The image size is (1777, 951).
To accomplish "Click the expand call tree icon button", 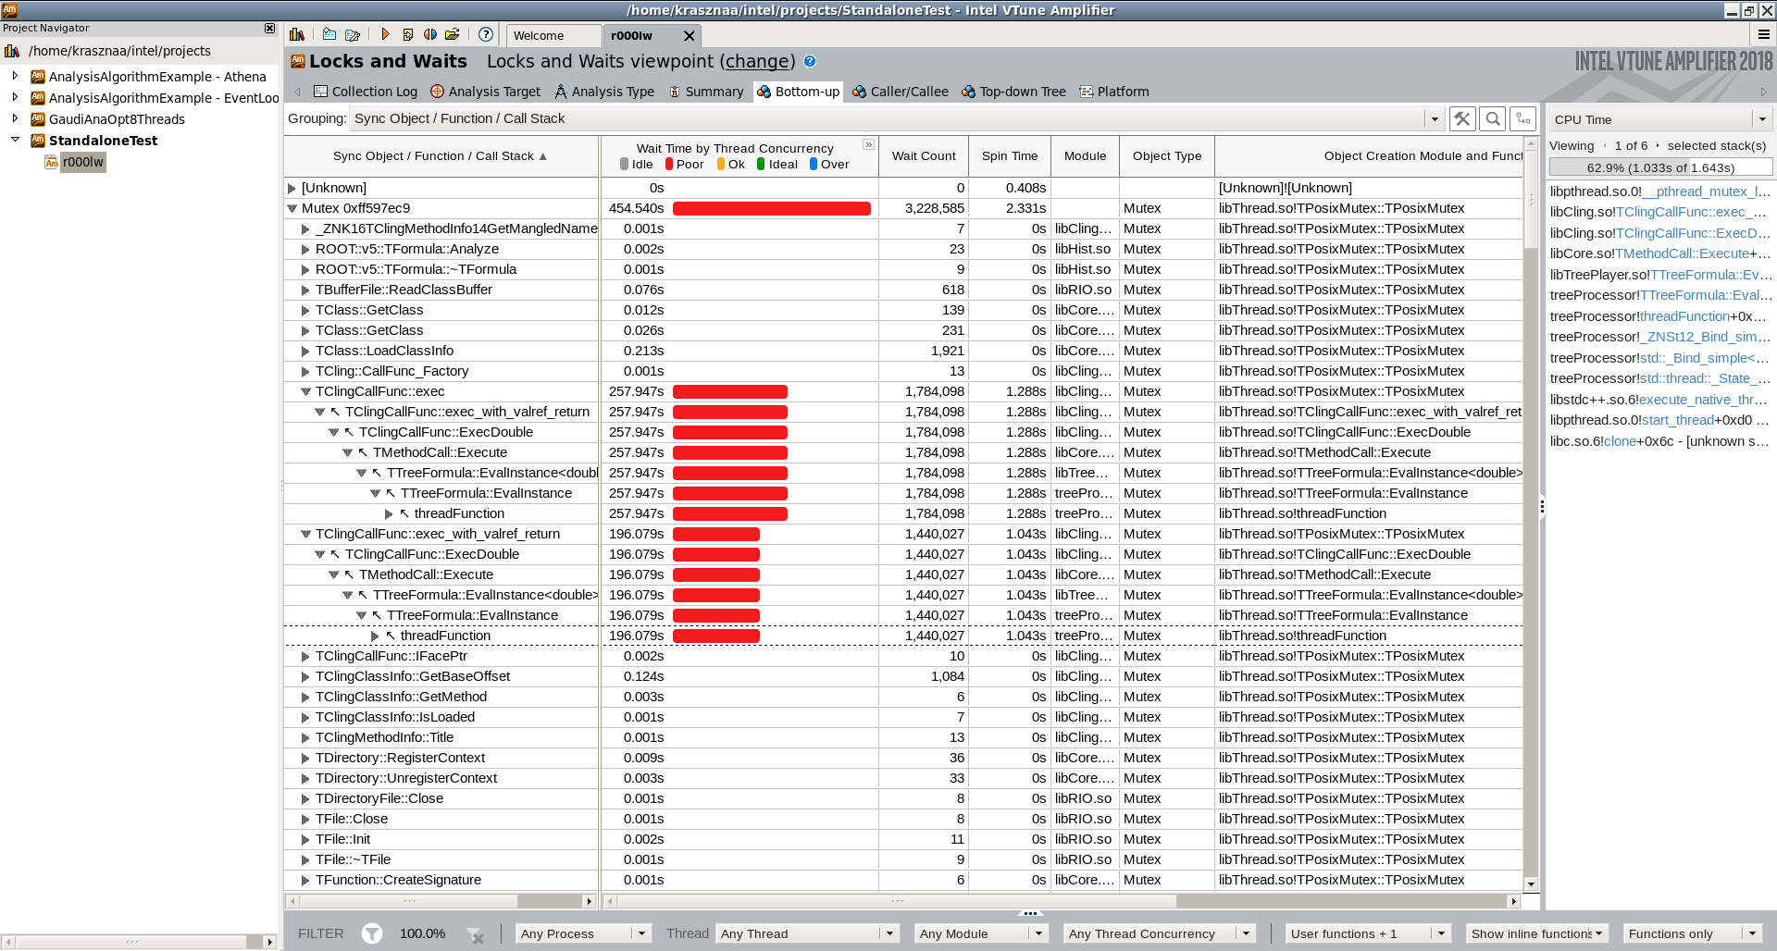I will (x=1523, y=118).
